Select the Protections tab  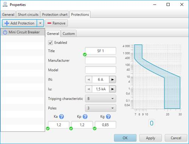click(80, 15)
